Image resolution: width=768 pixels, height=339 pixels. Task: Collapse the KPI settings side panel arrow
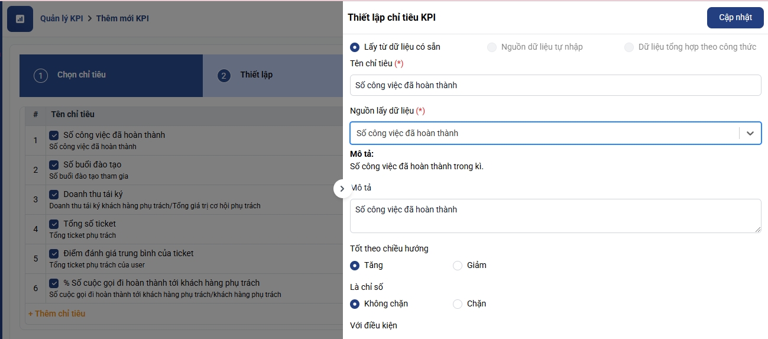pyautogui.click(x=342, y=188)
